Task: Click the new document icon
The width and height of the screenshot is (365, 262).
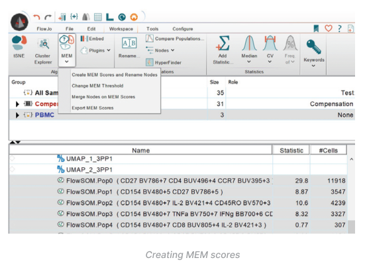Action: click(350, 29)
